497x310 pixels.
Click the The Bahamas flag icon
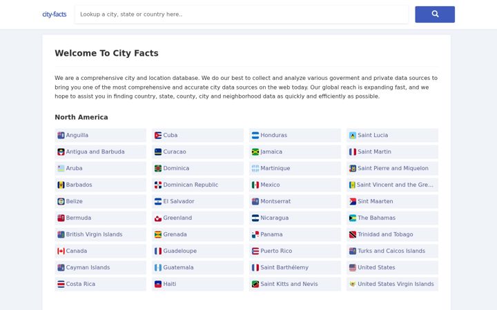pos(353,218)
